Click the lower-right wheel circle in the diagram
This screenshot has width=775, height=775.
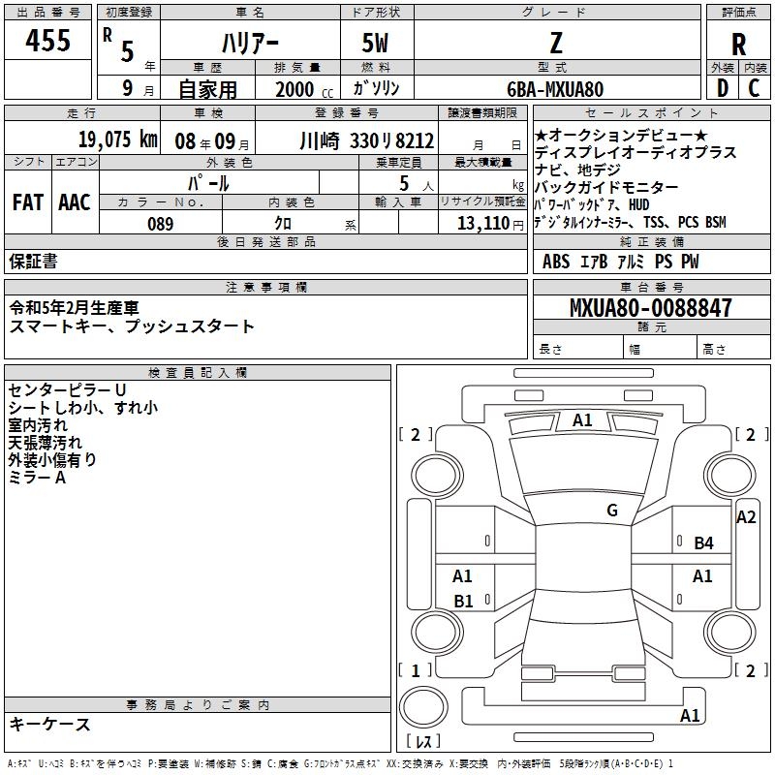pos(728,631)
